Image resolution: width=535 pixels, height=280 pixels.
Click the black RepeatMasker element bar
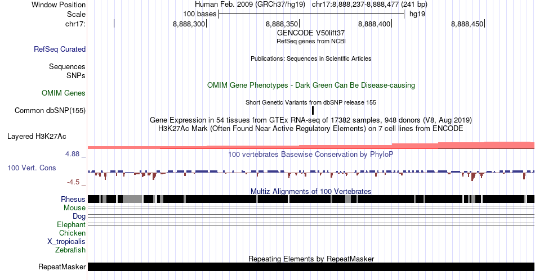(x=311, y=267)
